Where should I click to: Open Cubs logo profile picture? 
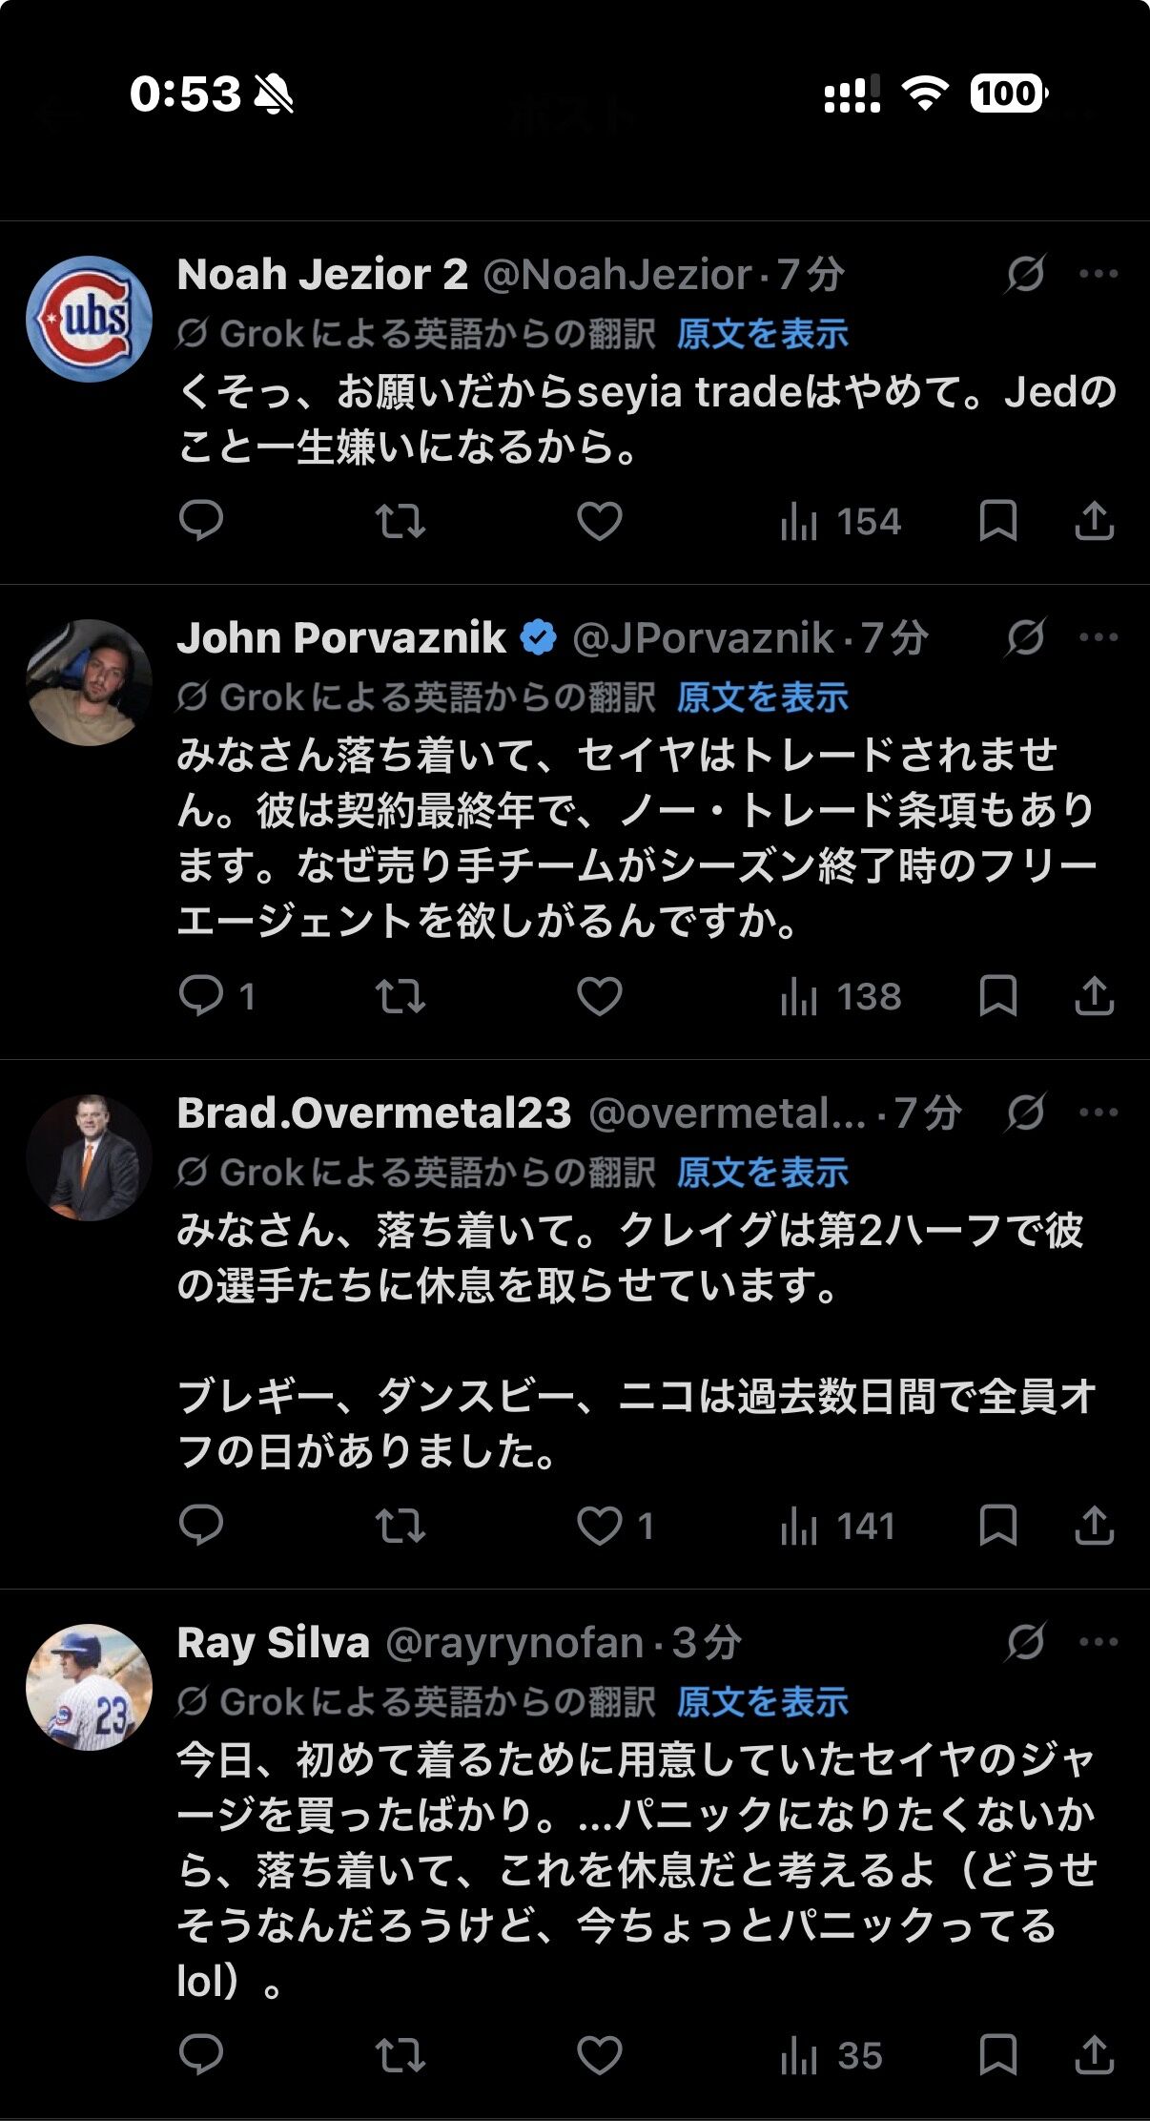(x=89, y=319)
